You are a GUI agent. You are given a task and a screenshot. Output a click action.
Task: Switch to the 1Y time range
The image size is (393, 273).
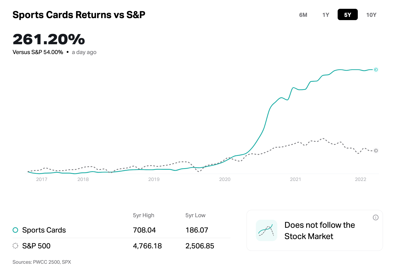coord(325,15)
